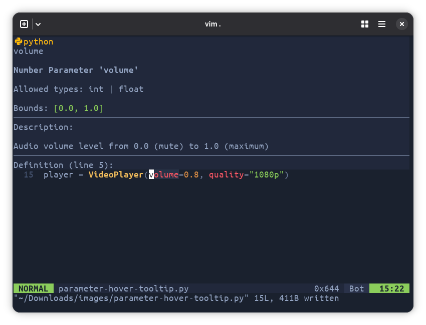
Task: Click the 'Description:' label
Action: point(43,127)
